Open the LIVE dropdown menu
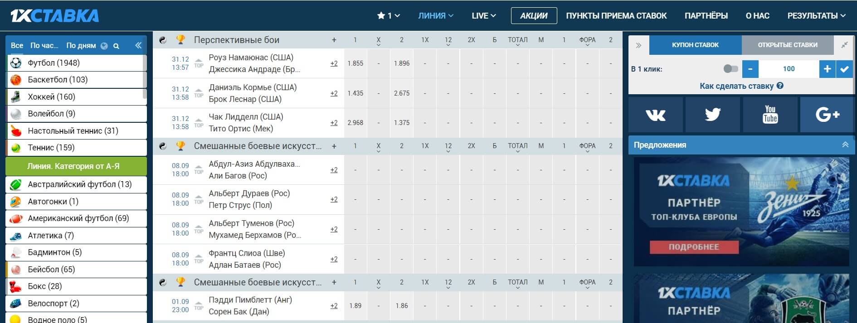 point(484,16)
